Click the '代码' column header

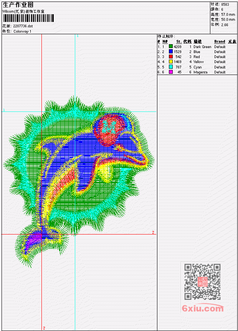187,42
